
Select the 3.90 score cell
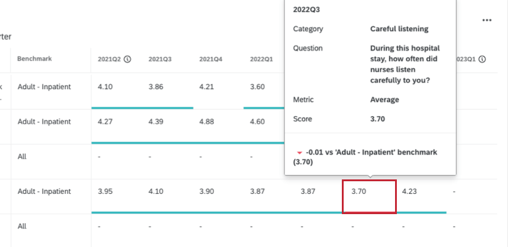[207, 192]
